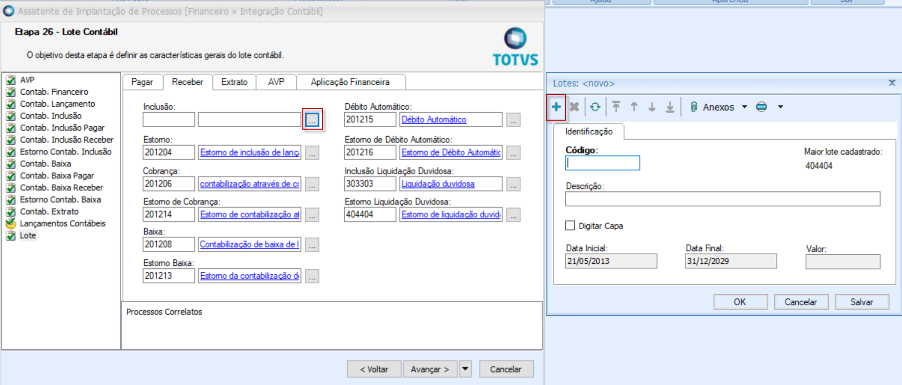Select Contab. Lançamento step

(x=57, y=104)
